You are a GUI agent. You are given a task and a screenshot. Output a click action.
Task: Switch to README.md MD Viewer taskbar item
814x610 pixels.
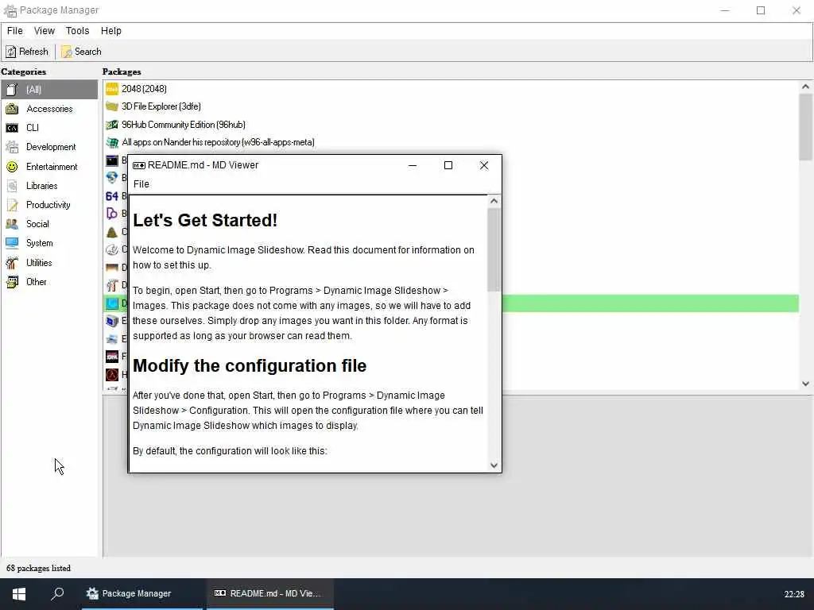[x=270, y=593]
